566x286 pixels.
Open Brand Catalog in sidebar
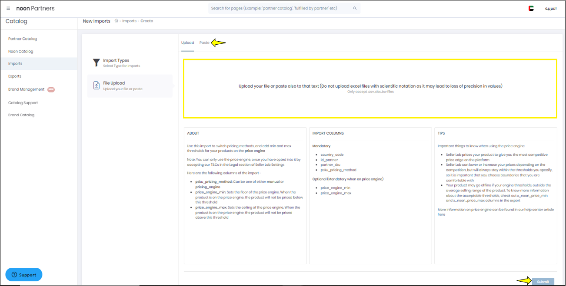(21, 115)
